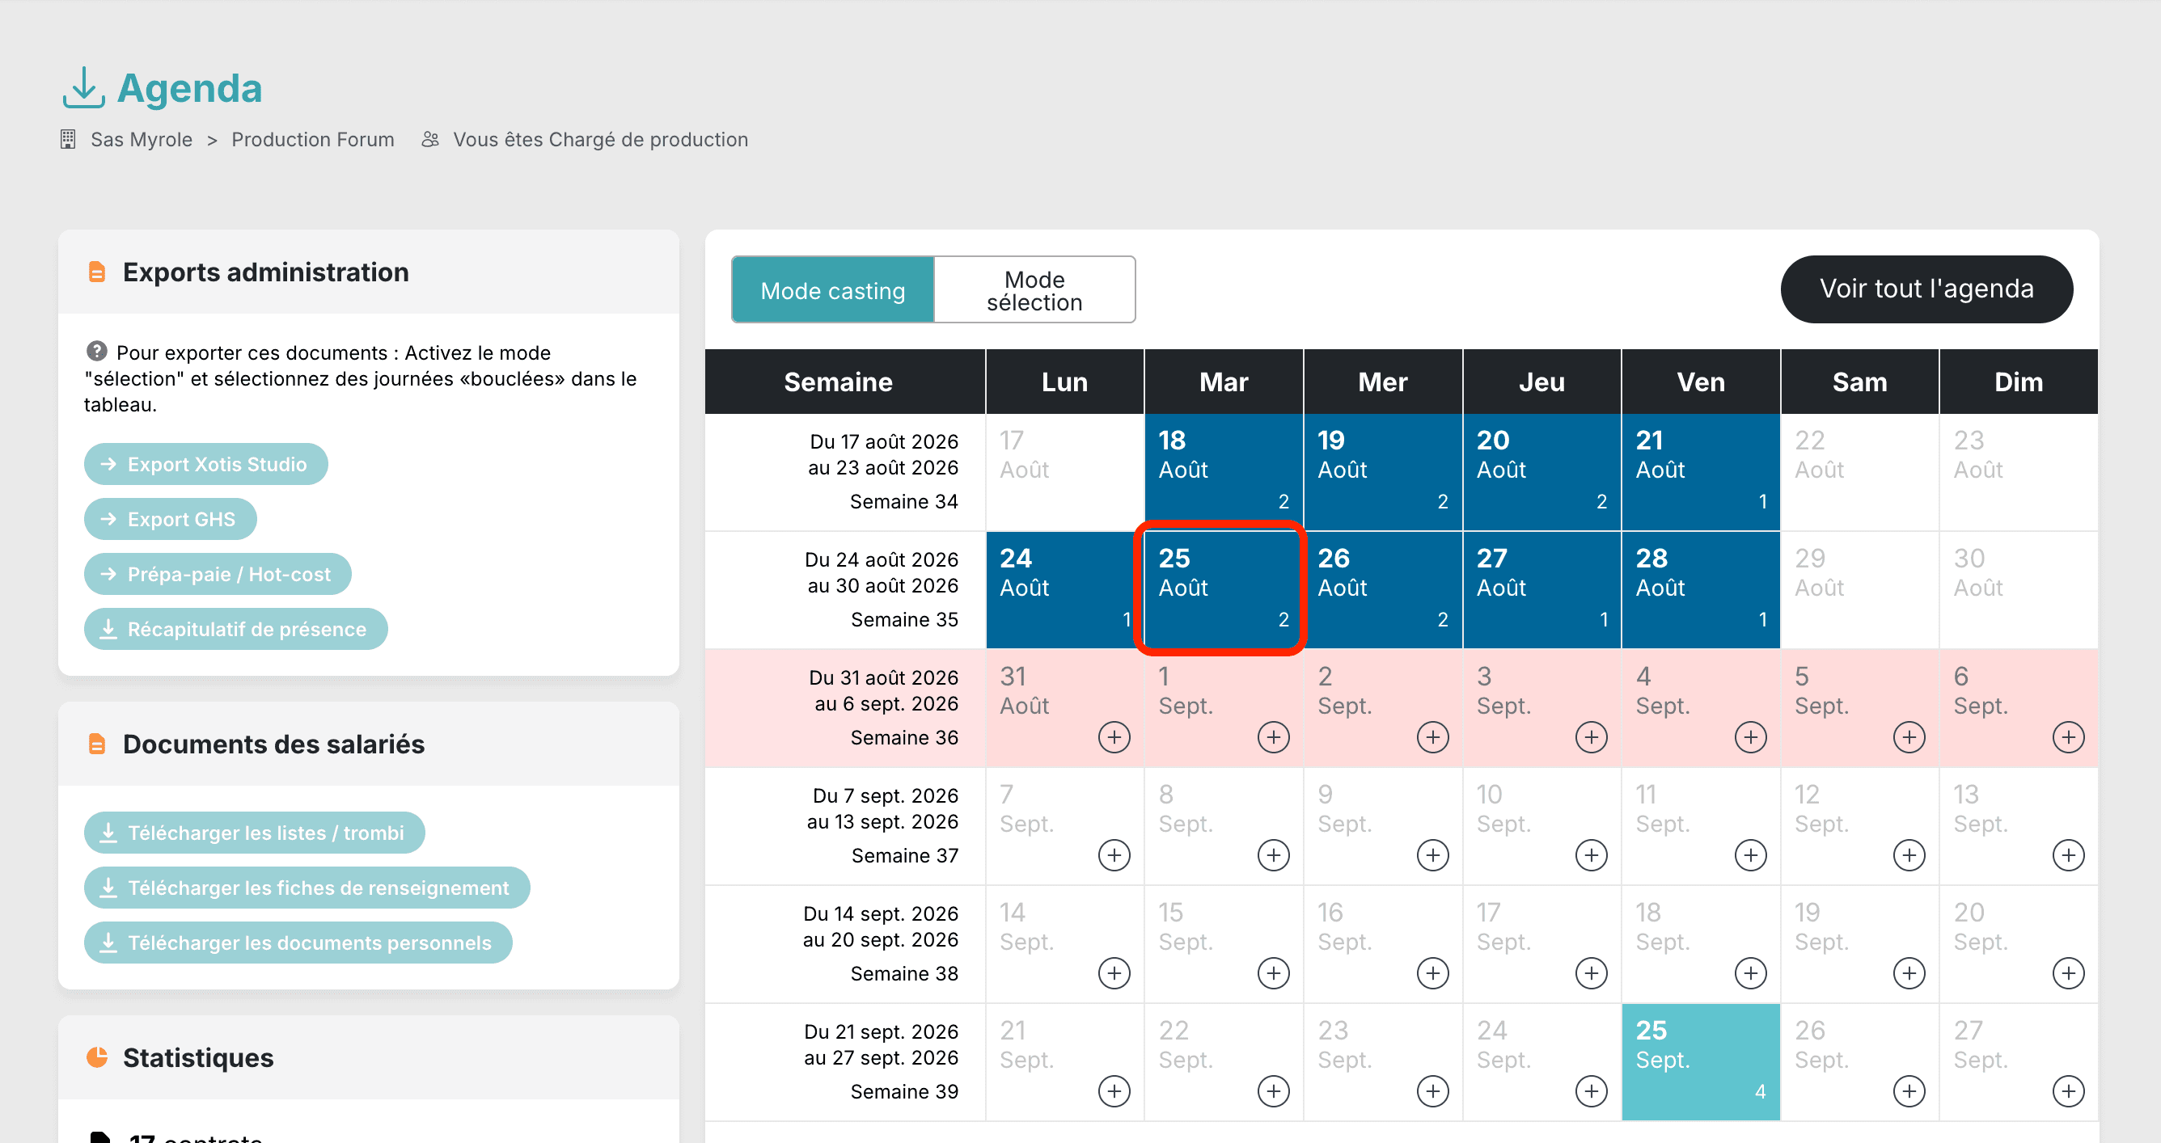Click the help question mark icon
This screenshot has width=2161, height=1143.
[x=96, y=351]
